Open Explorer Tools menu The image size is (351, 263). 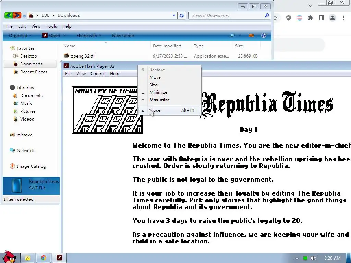pos(51,26)
